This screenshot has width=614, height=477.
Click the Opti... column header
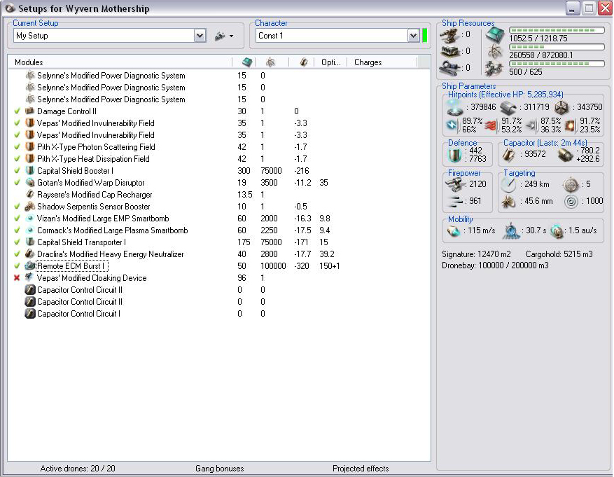point(331,62)
